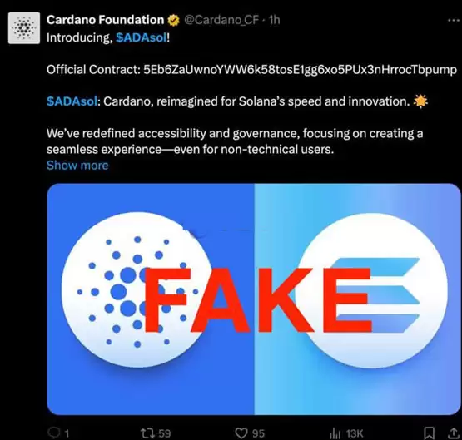Open the three-dot more options menu
This screenshot has width=462, height=440.
[454, 20]
